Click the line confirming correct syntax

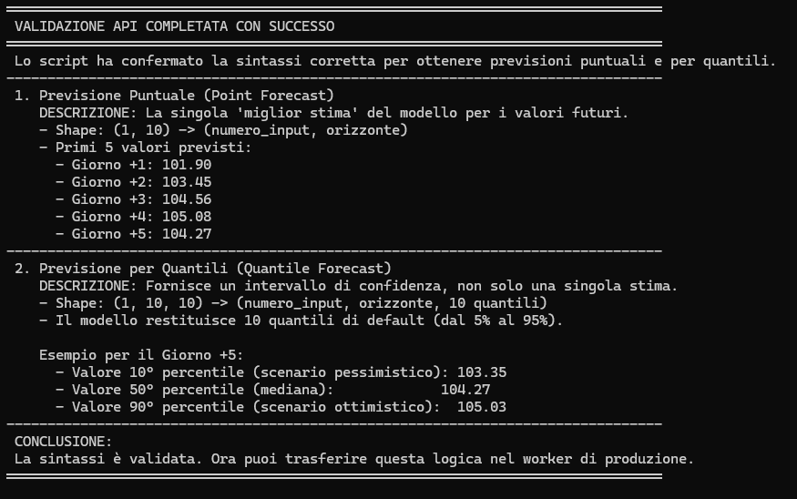[394, 61]
